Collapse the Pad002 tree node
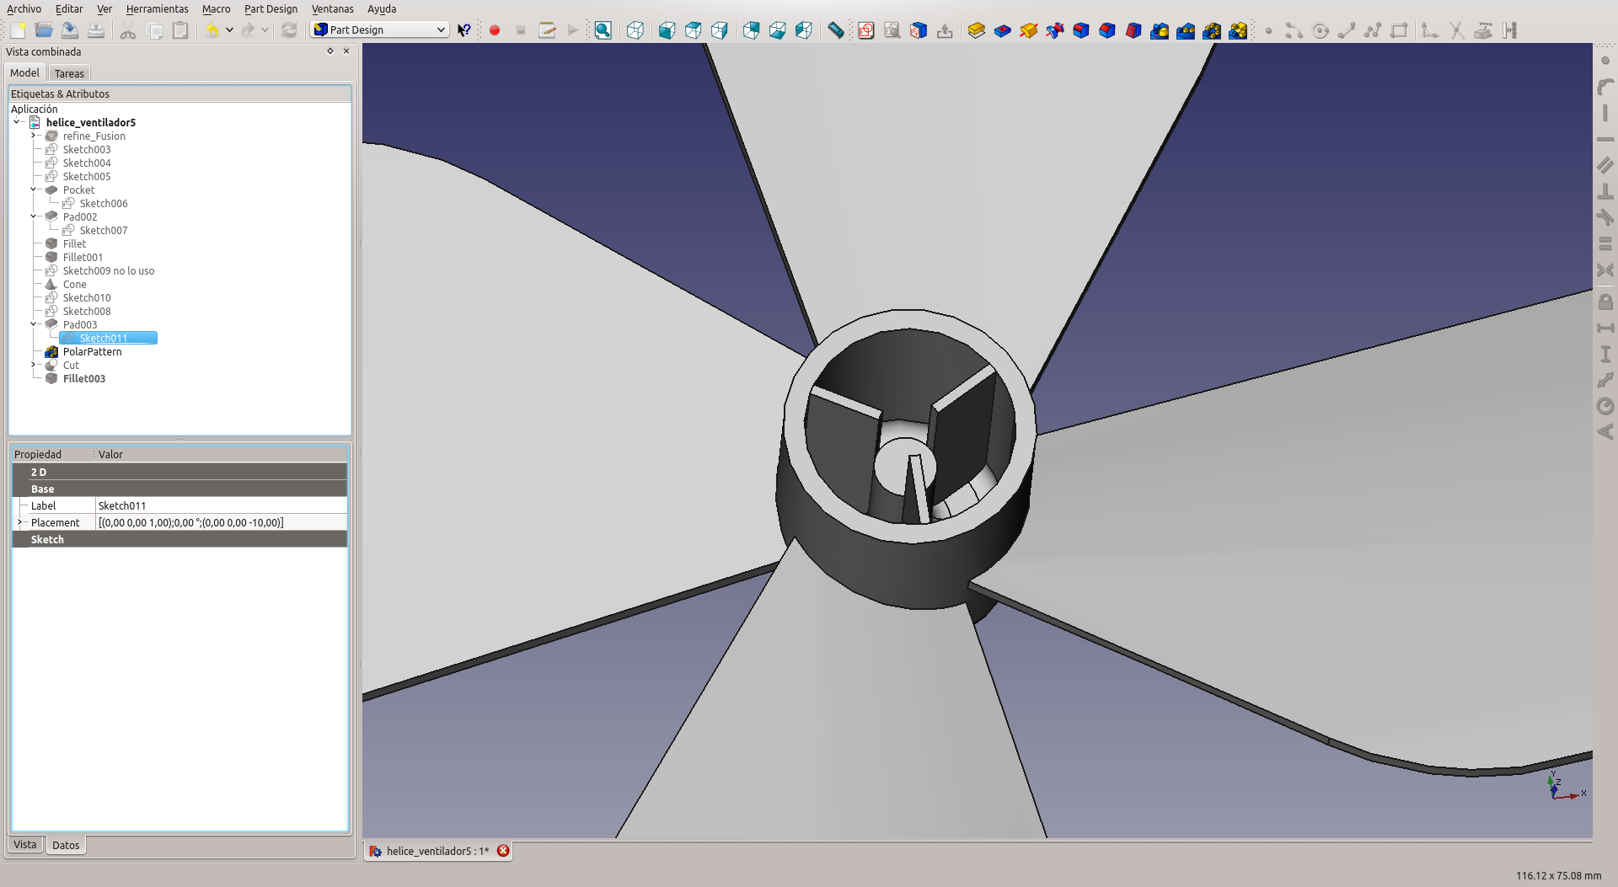Viewport: 1618px width, 887px height. (x=34, y=216)
